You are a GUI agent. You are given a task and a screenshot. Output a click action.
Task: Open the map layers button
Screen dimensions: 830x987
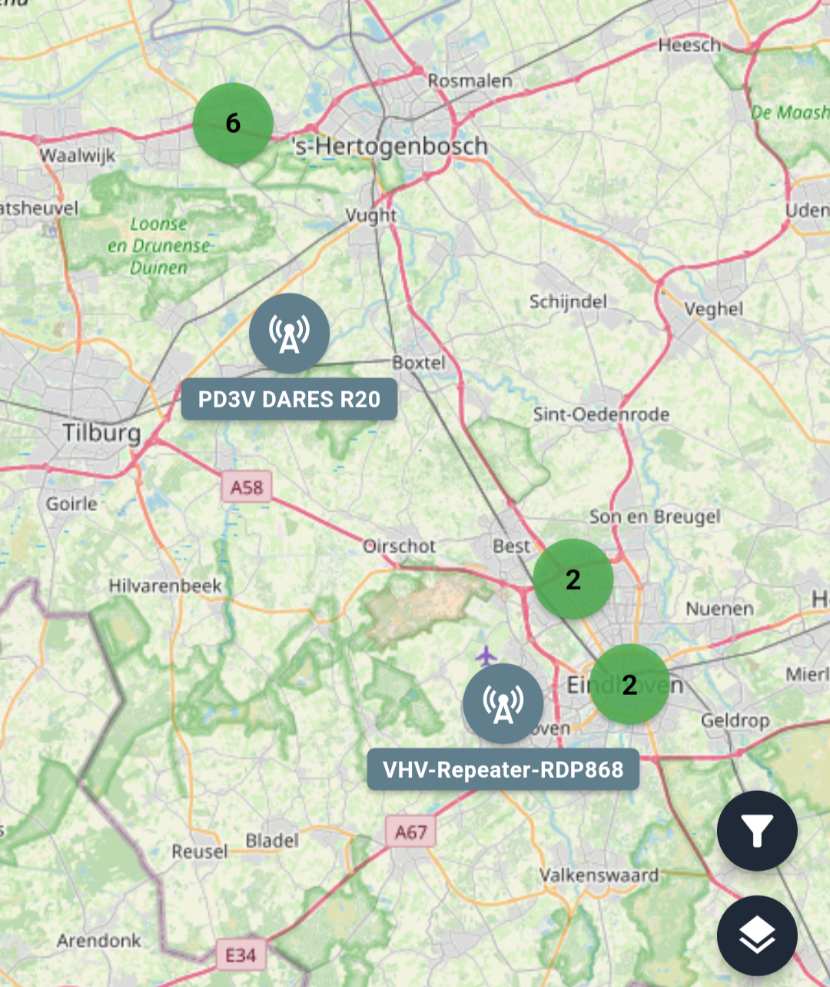tap(757, 935)
